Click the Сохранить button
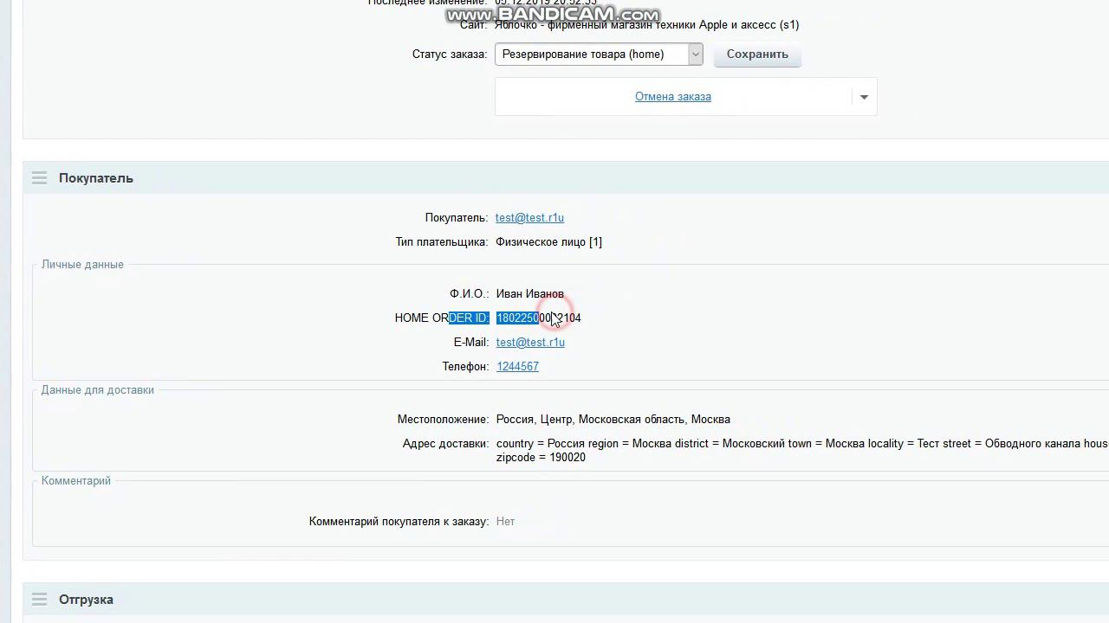Image resolution: width=1109 pixels, height=623 pixels. coord(757,54)
